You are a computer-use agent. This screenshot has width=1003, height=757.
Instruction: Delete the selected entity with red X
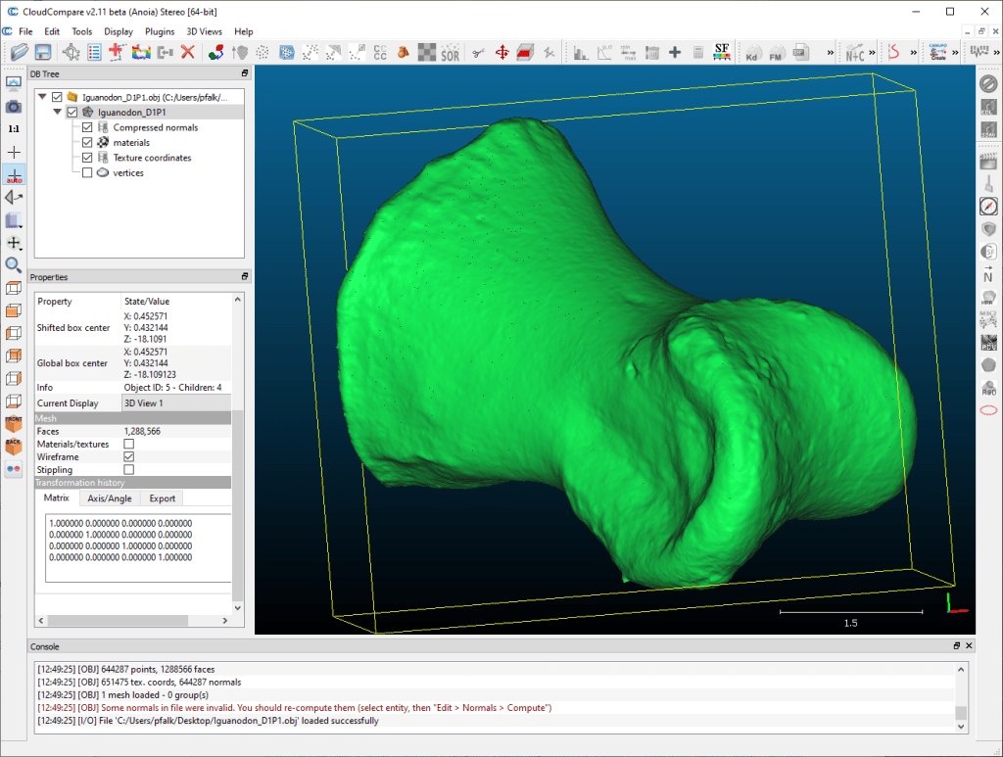188,52
